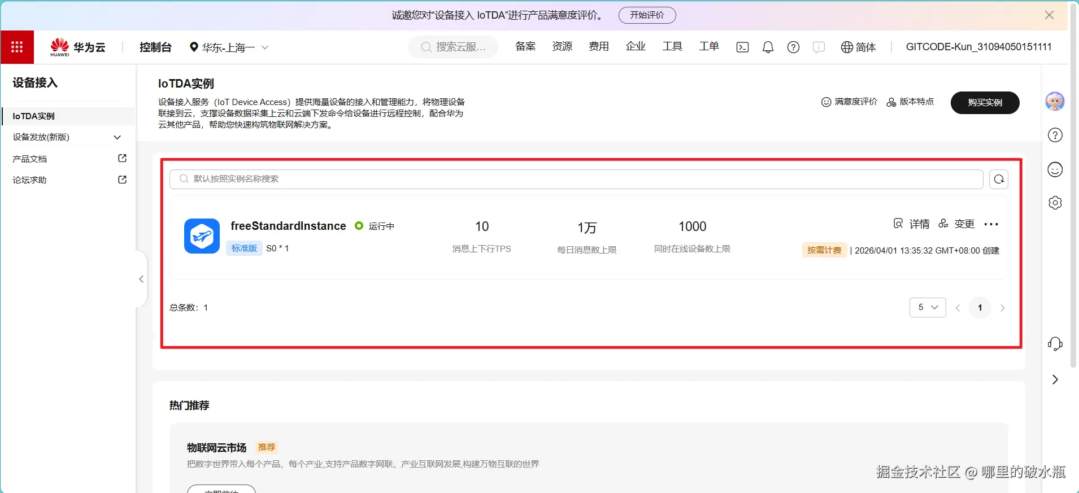This screenshot has width=1079, height=493.
Task: Open the services grid menu icon
Action: tap(17, 47)
